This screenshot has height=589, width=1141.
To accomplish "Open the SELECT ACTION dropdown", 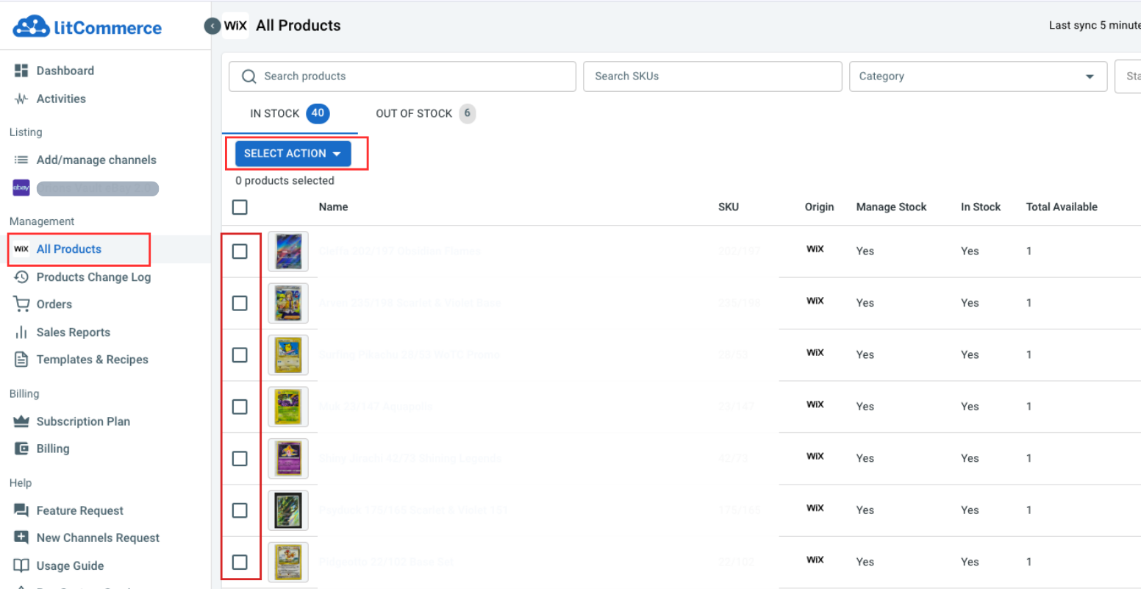I will click(x=293, y=153).
